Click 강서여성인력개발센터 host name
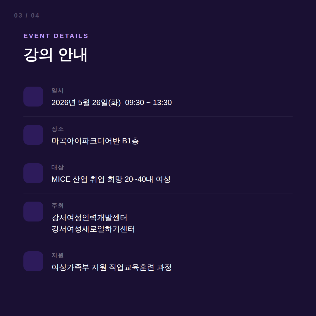 click(x=89, y=217)
